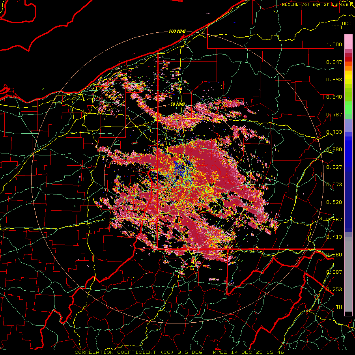Click the 0.253 scale value
The height and width of the screenshot is (355, 355).
click(334, 290)
